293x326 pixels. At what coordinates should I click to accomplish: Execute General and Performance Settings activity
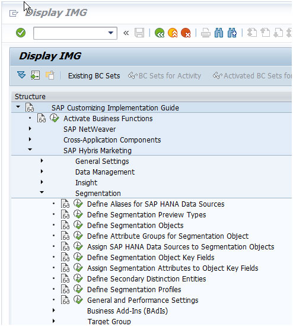78,300
